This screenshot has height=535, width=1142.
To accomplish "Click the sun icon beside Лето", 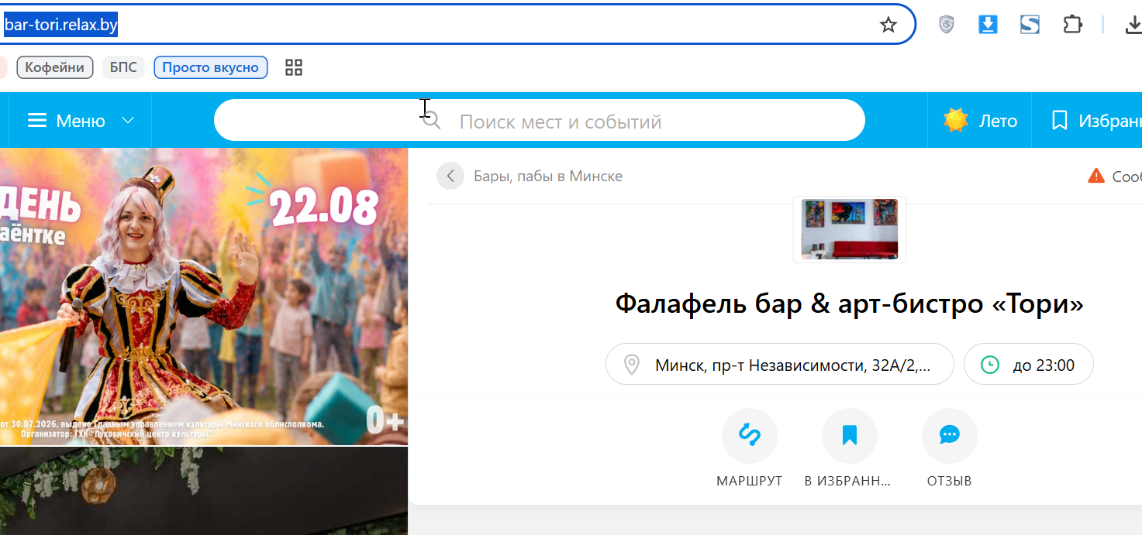I will pos(956,121).
